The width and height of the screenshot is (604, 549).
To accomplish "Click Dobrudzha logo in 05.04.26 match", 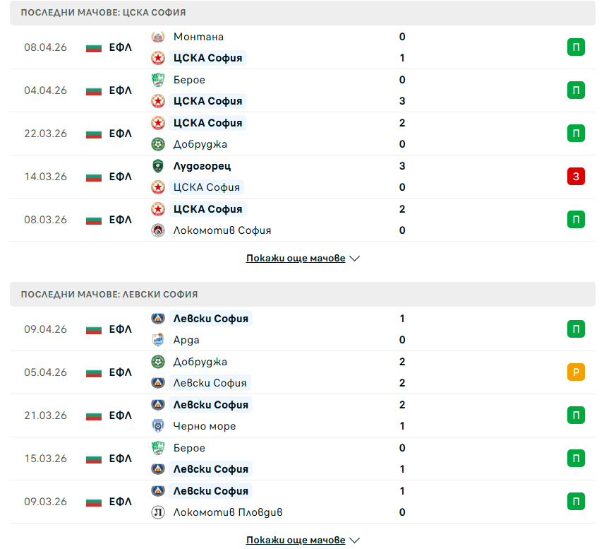I will tap(158, 362).
